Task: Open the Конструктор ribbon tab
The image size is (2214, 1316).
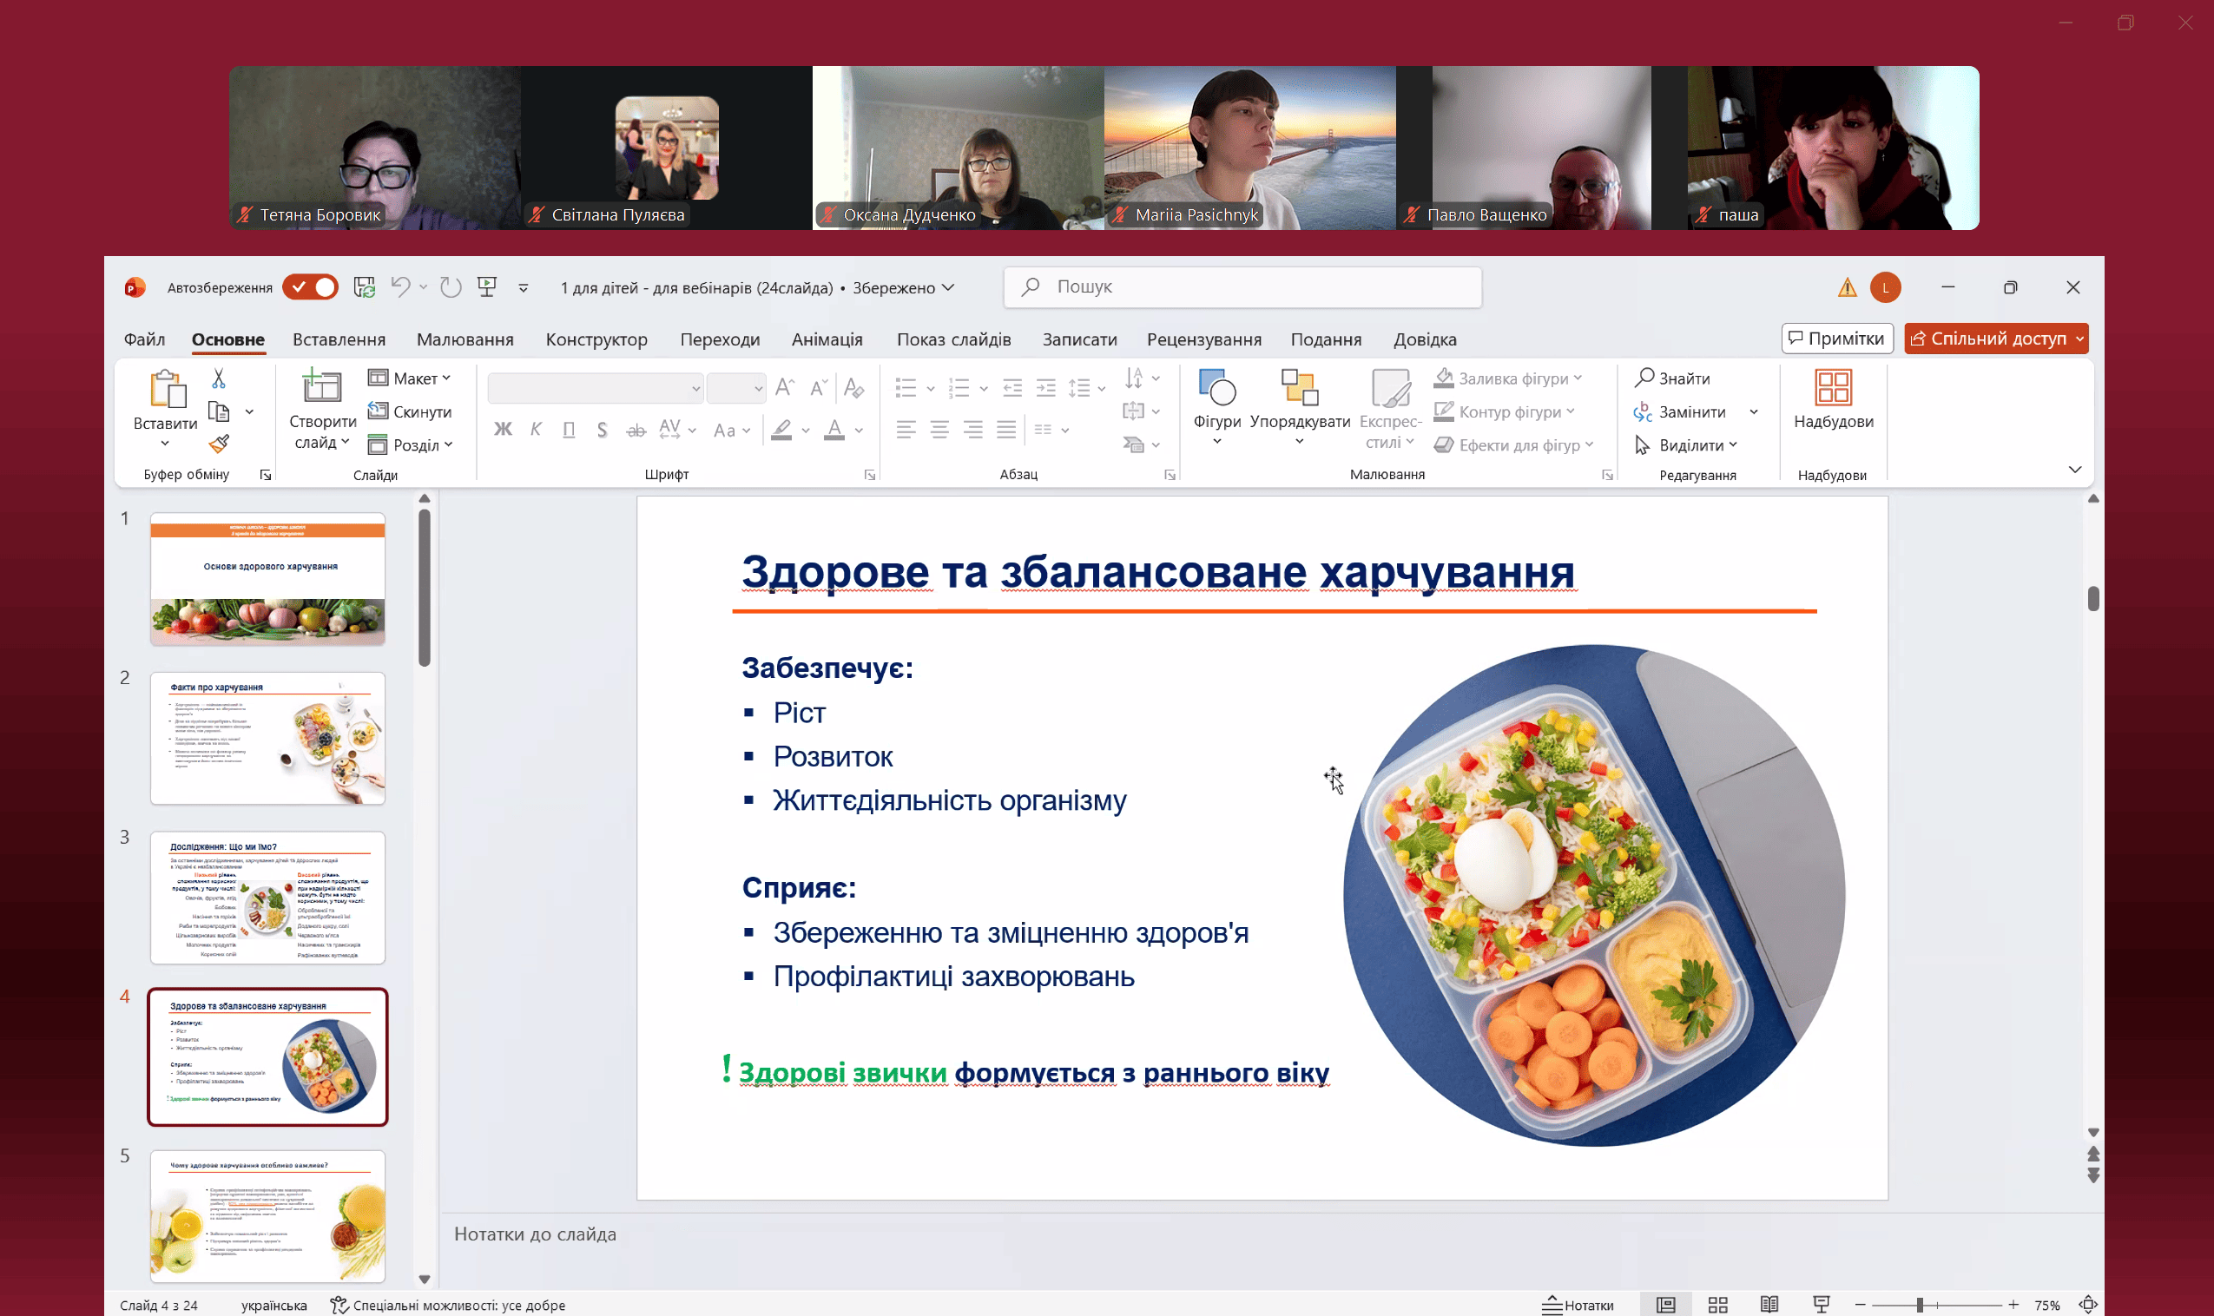Action: 596,339
